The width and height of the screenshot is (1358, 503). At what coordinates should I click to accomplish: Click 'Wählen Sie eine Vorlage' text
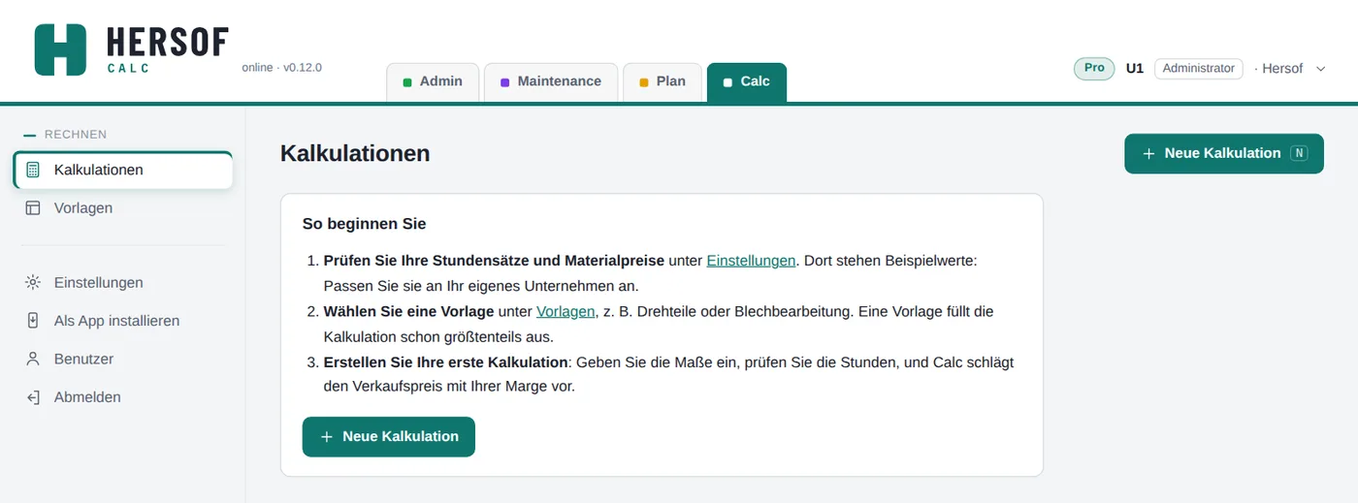(408, 311)
